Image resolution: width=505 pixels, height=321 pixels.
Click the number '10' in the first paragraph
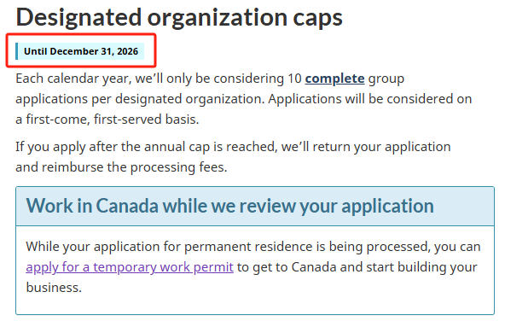294,79
